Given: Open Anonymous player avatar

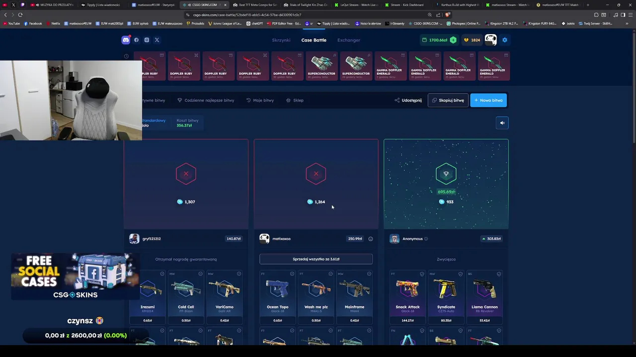Looking at the screenshot, I should pyautogui.click(x=395, y=239).
